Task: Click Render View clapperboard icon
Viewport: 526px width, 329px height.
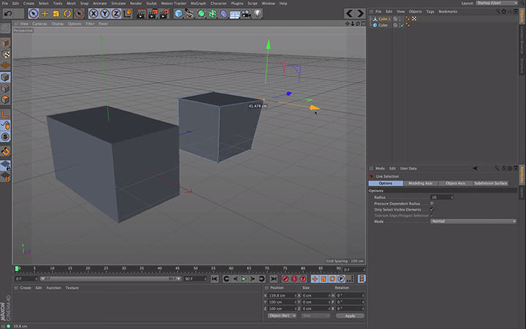Action: pyautogui.click(x=142, y=14)
